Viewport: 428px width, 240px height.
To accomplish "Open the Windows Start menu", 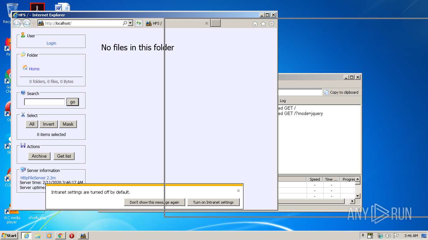I will coord(9,235).
